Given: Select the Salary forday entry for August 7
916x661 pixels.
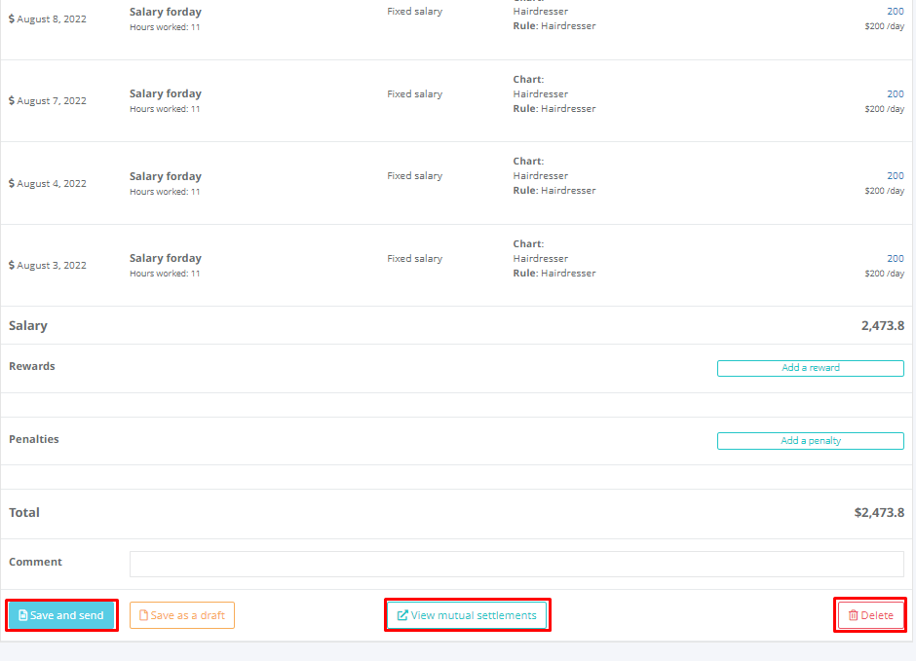Looking at the screenshot, I should tap(166, 94).
